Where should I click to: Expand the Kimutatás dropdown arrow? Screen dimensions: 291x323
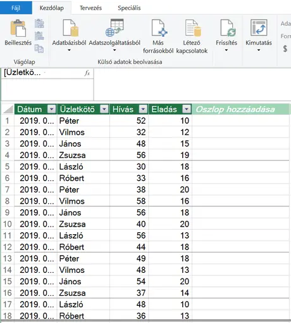259,50
